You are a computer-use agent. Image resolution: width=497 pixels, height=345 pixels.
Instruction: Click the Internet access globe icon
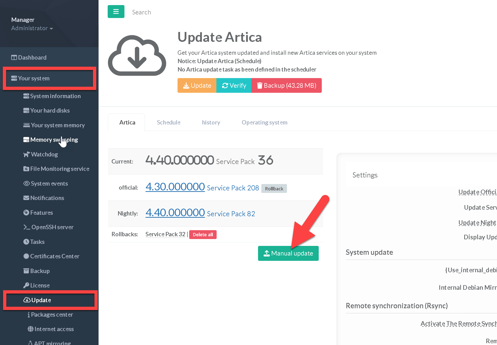click(30, 329)
